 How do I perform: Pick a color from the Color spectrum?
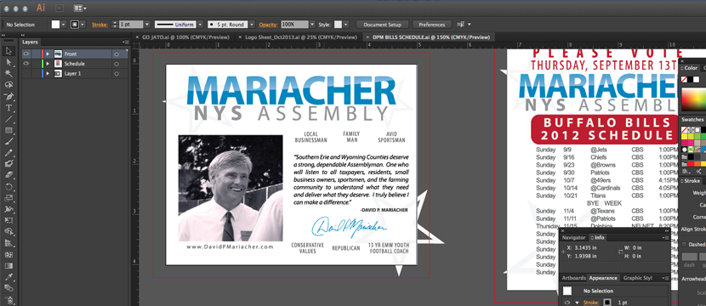coord(693,99)
